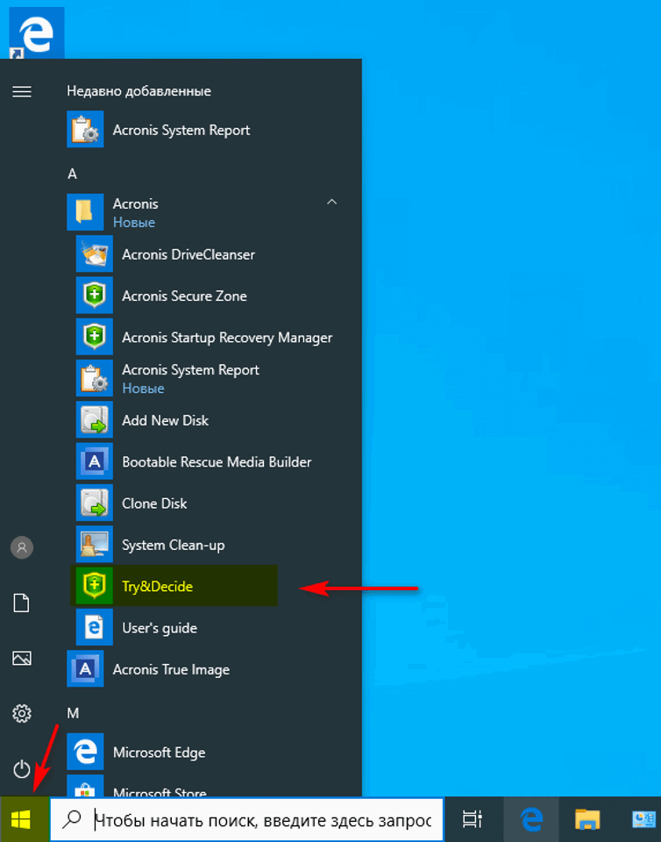Click "Add New Disk" text

[165, 420]
